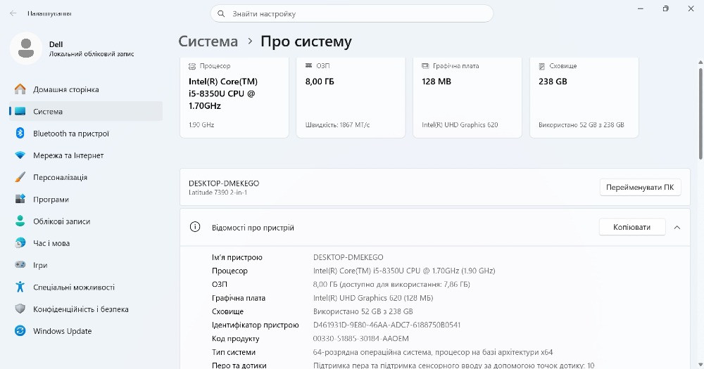Click the search magnifier icon
Screen dimensions: 704x369
click(221, 14)
